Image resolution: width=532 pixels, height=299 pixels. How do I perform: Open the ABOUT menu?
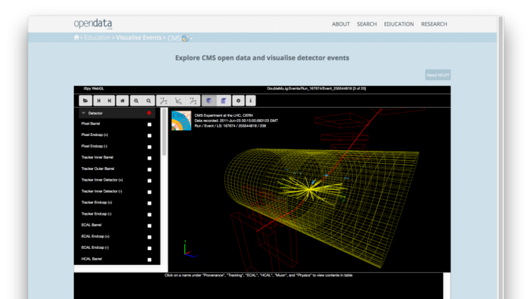pyautogui.click(x=340, y=24)
